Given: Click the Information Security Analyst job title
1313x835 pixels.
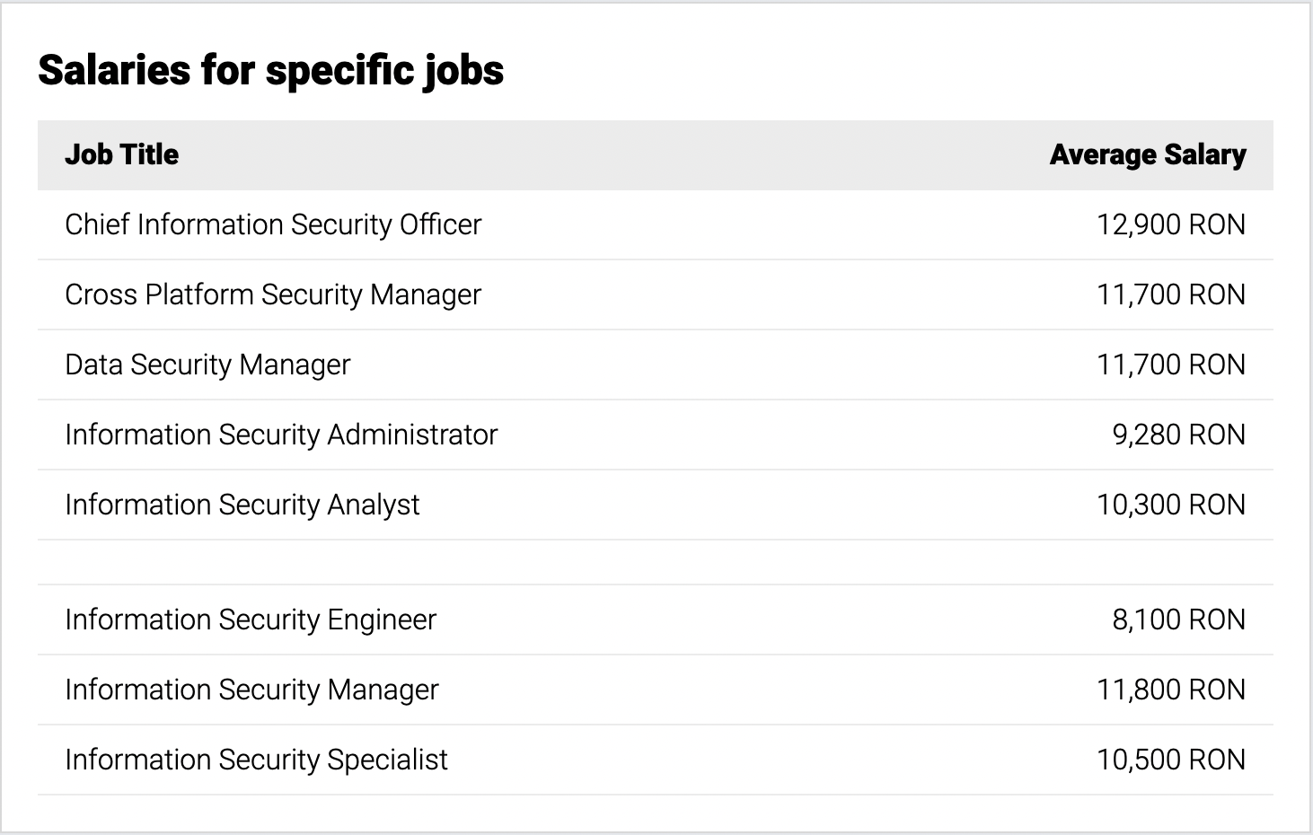Looking at the screenshot, I should click(x=242, y=505).
